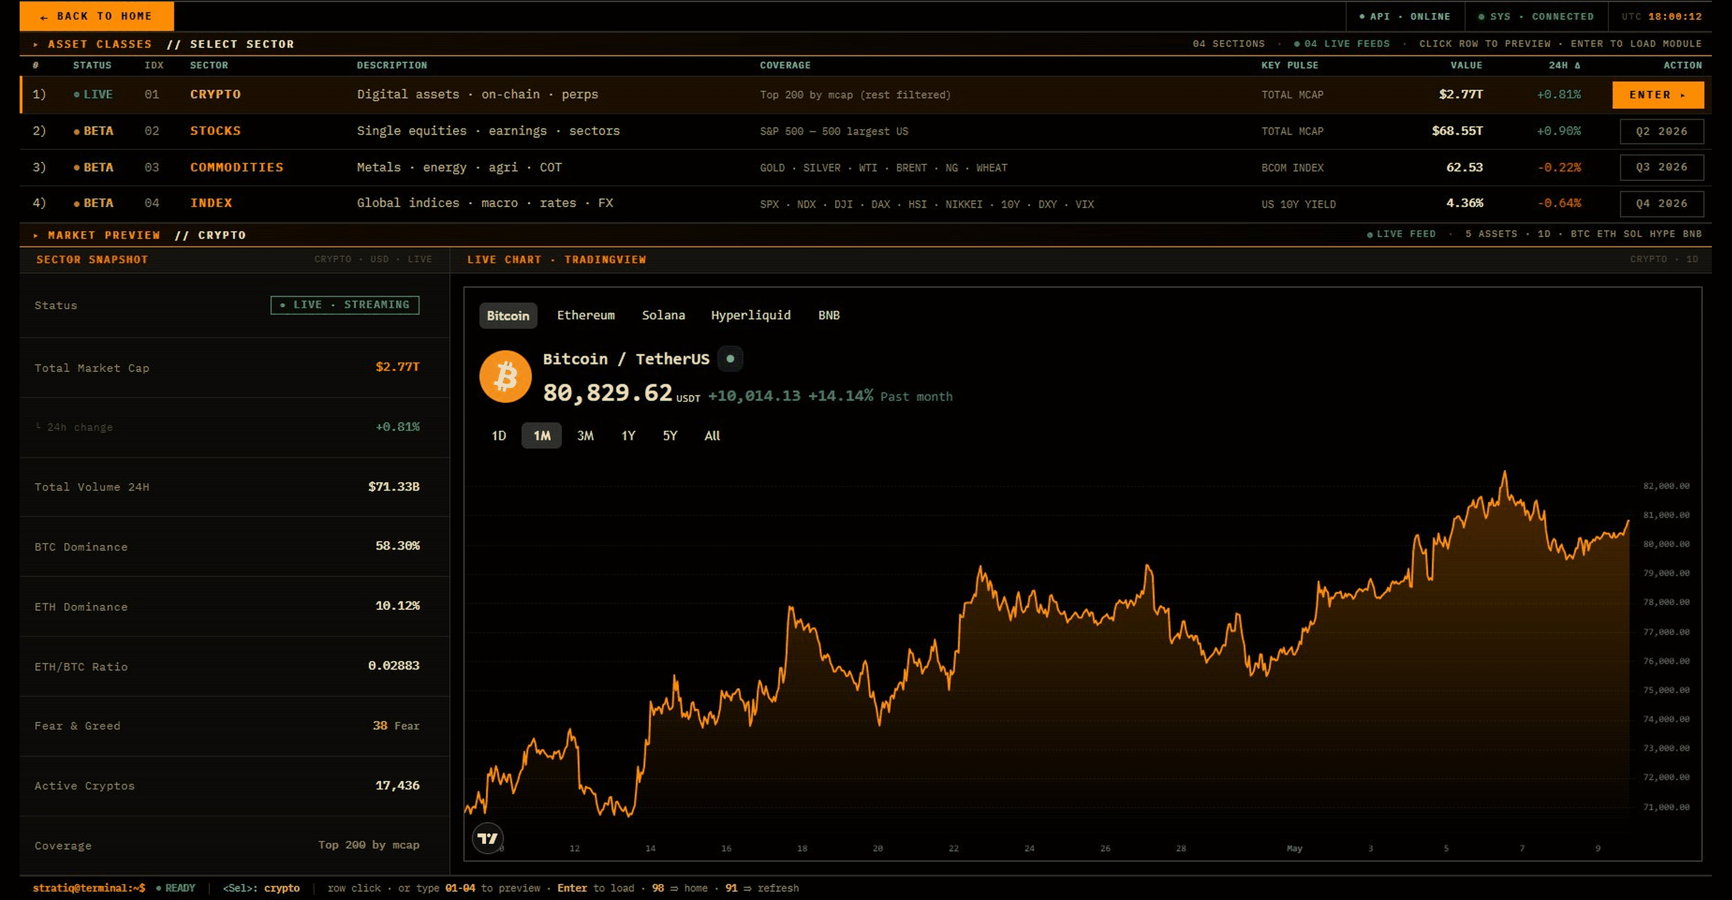Screen dimensions: 1732x900
Task: Click the UTC clock readout
Action: (1662, 16)
